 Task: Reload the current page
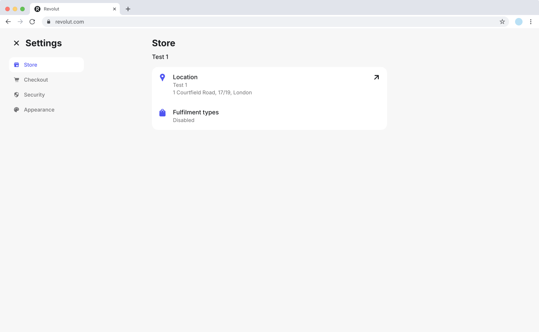coord(32,22)
